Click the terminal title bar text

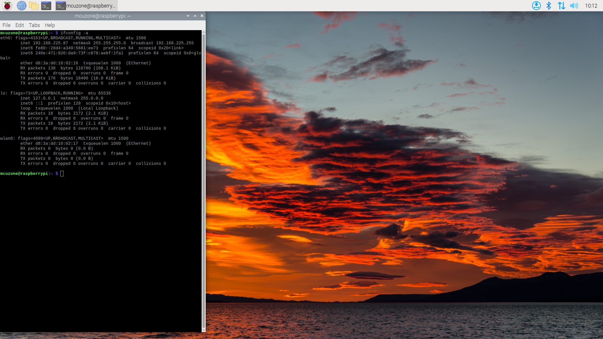coord(102,16)
